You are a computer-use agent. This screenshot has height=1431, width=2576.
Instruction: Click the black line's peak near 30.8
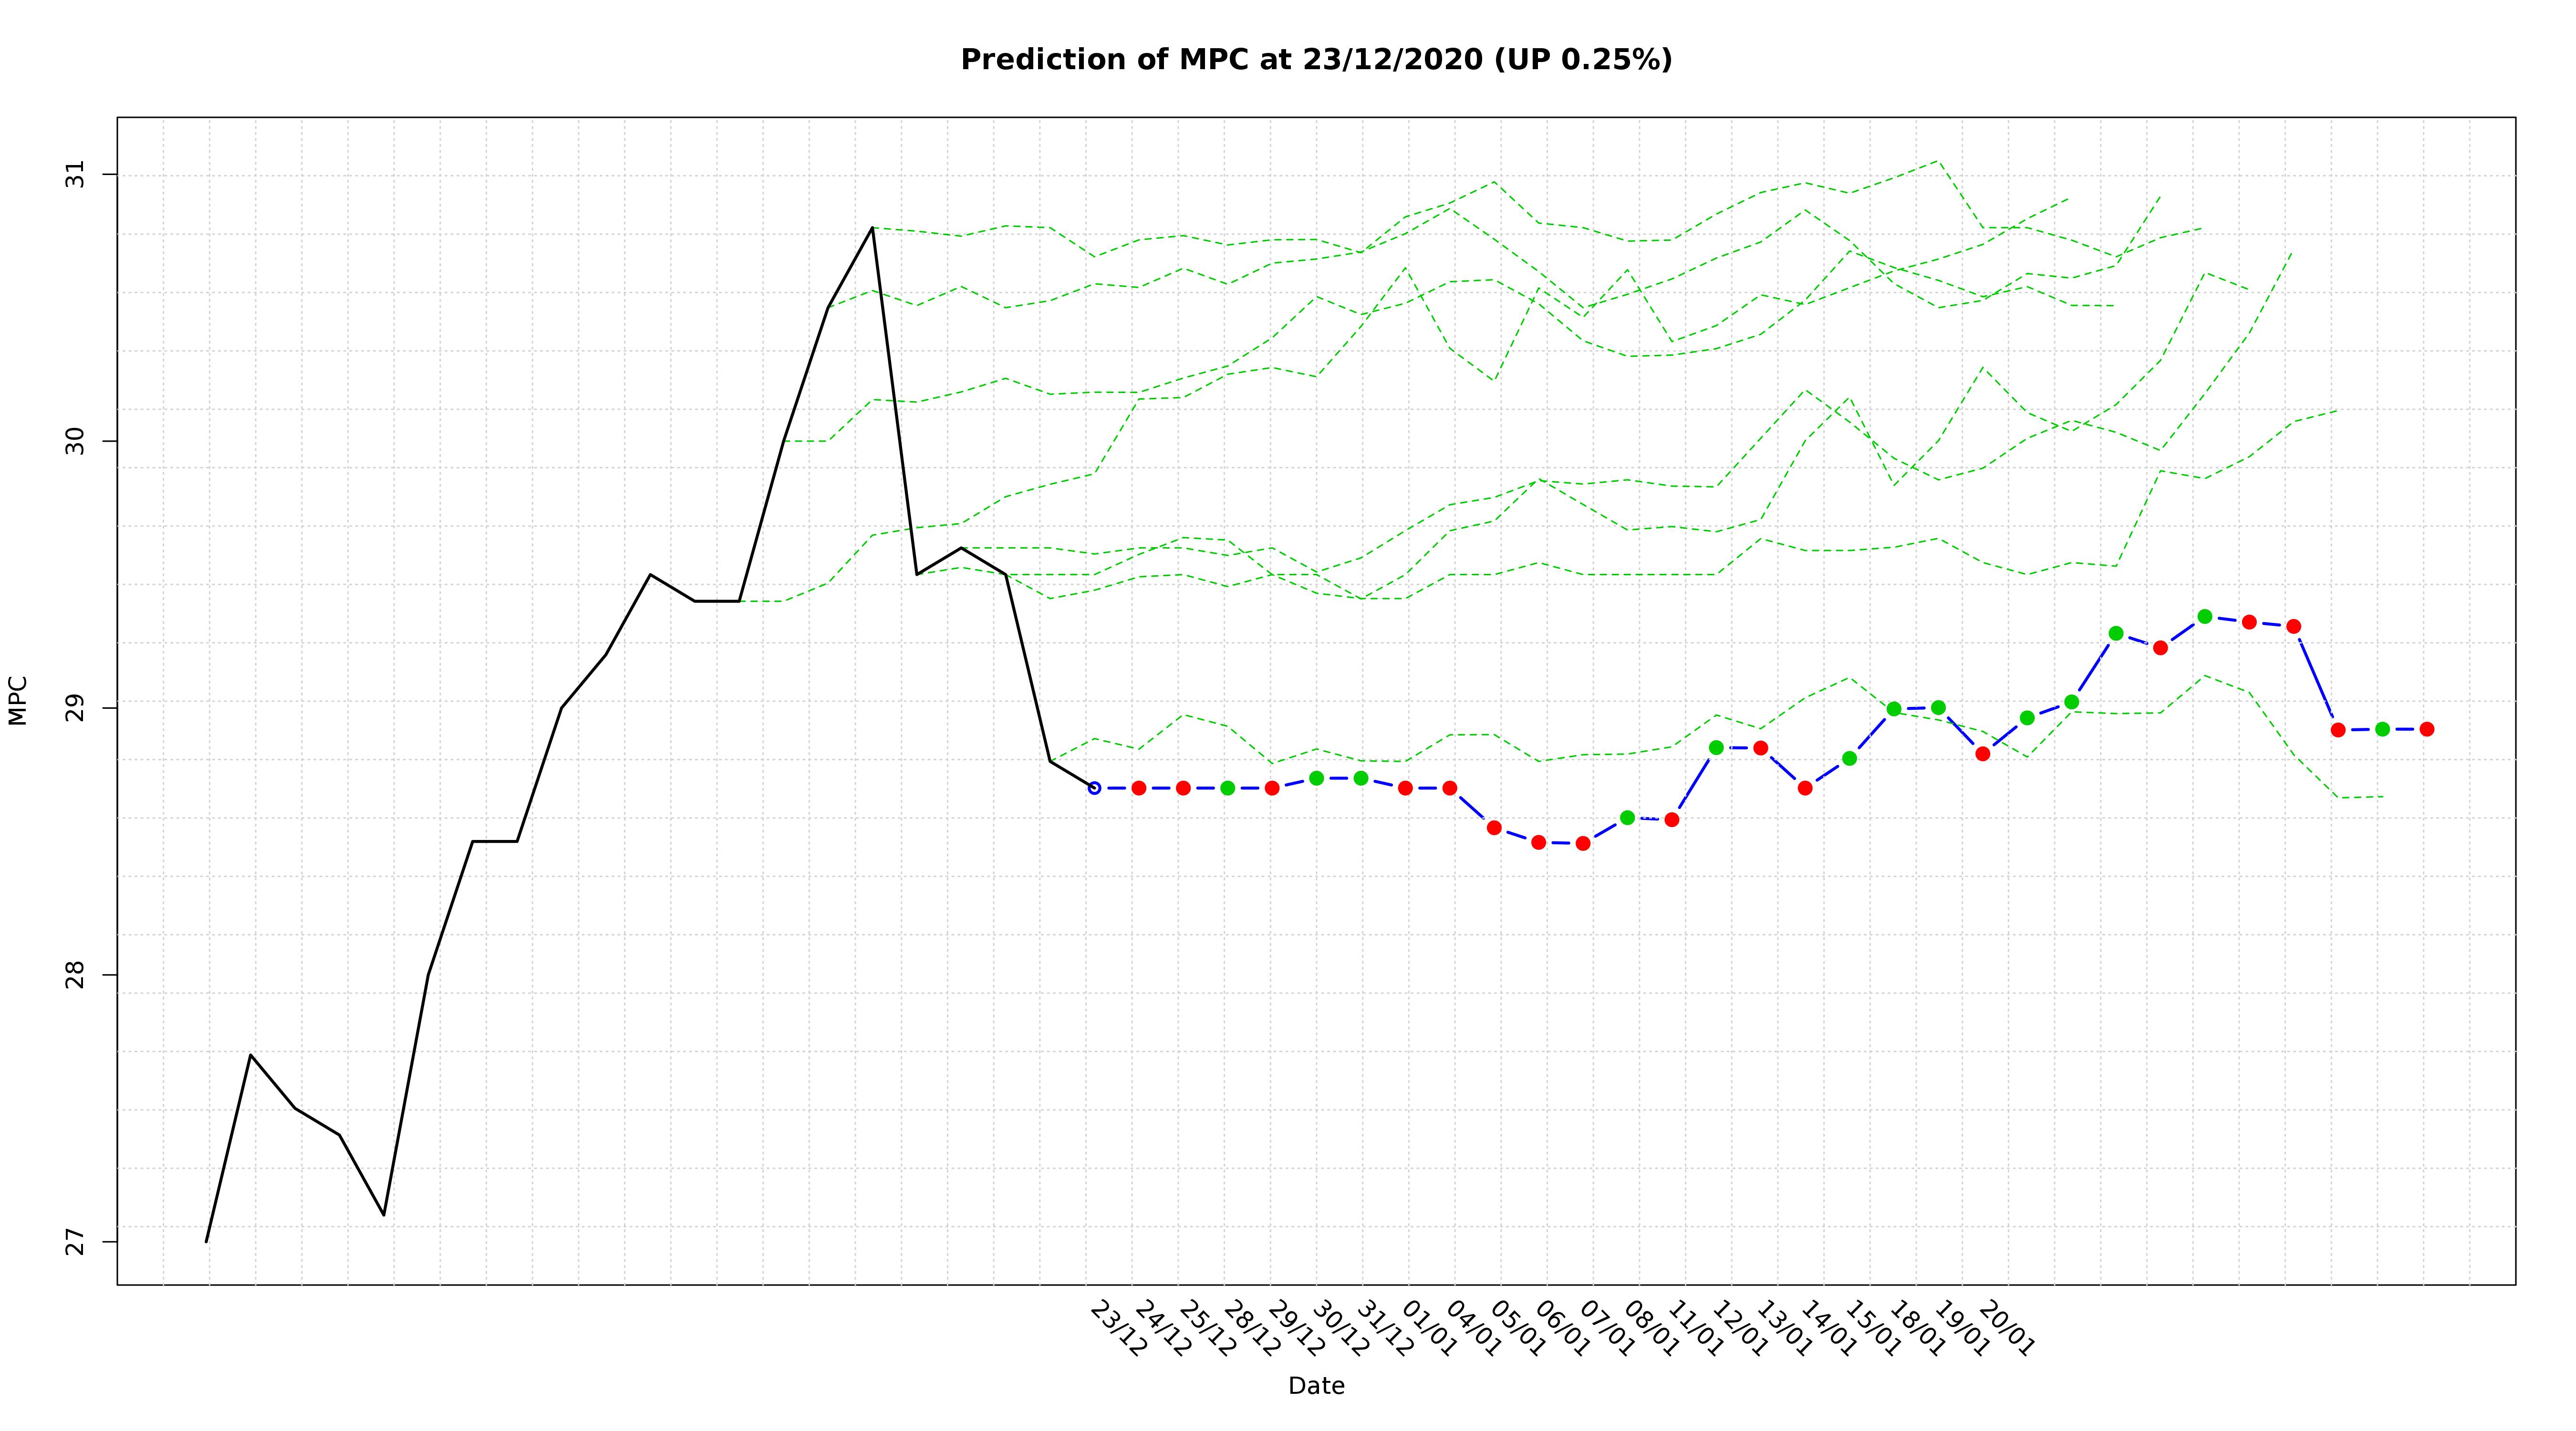point(872,228)
